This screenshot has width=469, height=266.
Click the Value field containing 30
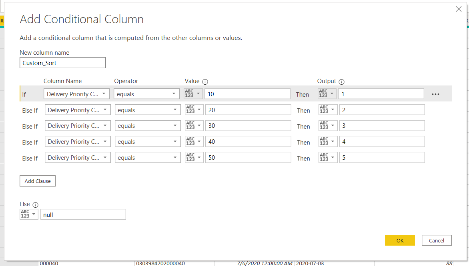[x=248, y=126]
